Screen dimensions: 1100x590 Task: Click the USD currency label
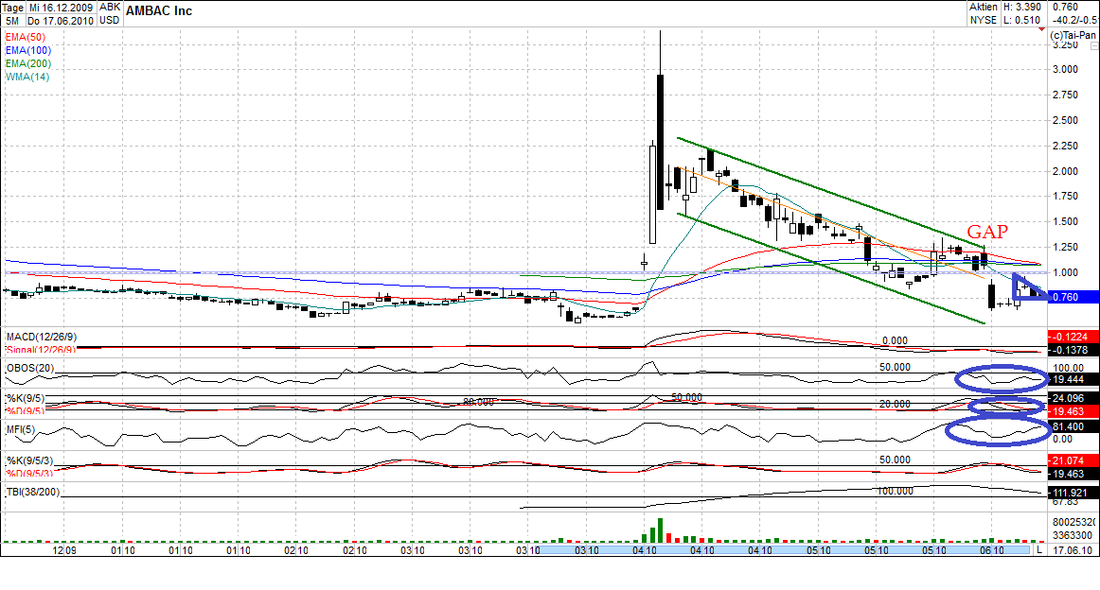109,20
